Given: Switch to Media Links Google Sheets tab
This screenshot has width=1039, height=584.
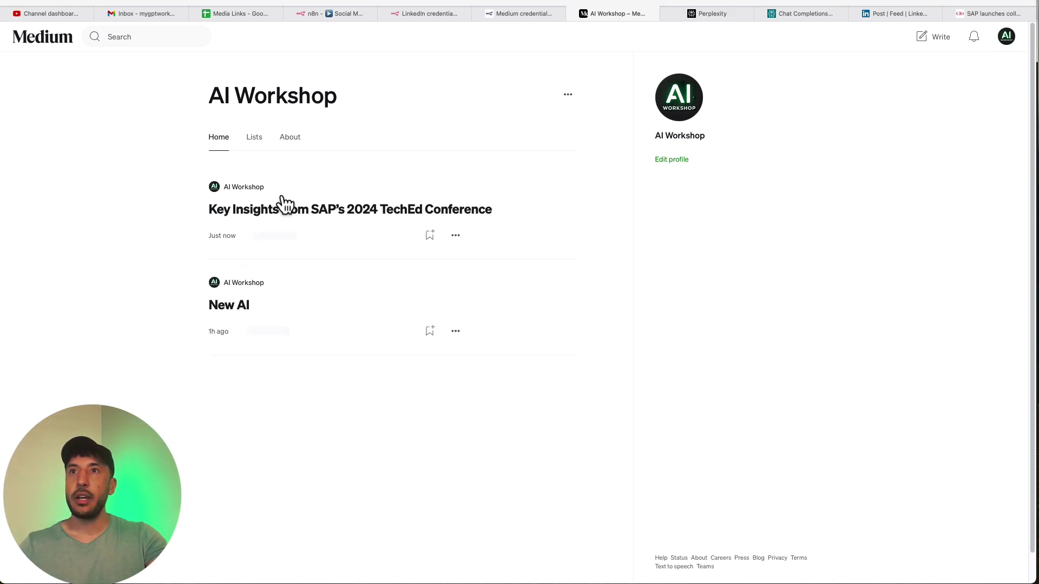Looking at the screenshot, I should coord(235,14).
